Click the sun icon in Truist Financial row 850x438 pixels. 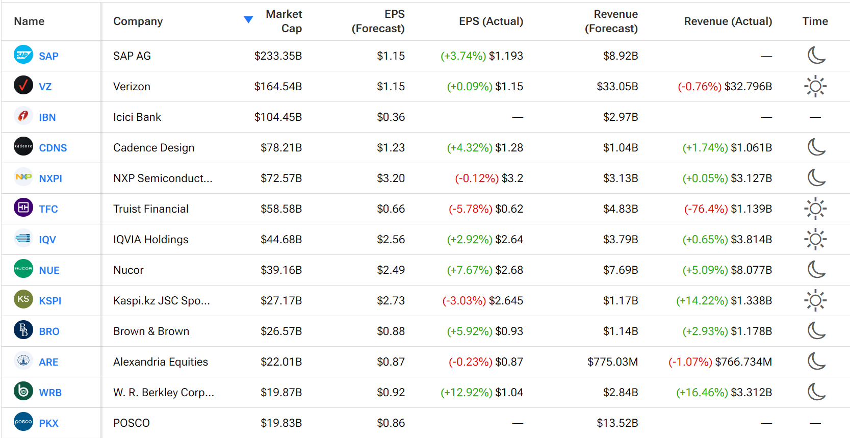[815, 209]
